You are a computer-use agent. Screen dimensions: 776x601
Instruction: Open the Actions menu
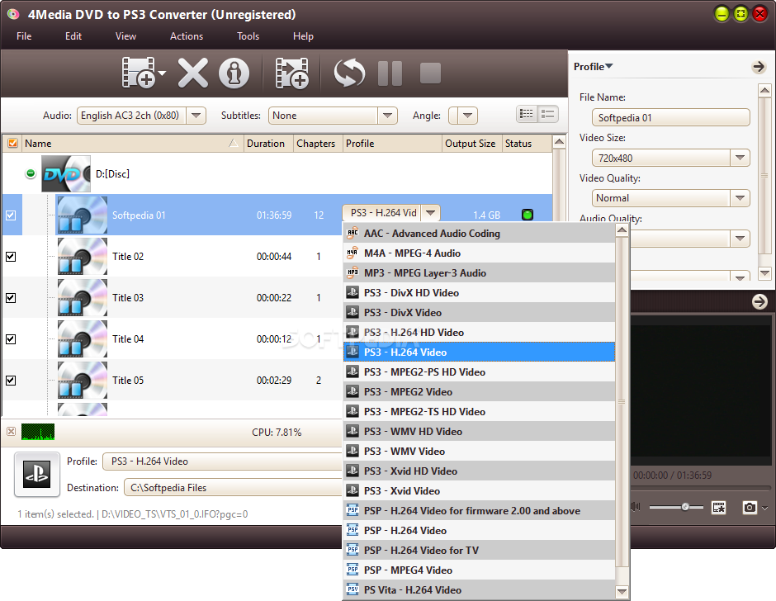[187, 36]
